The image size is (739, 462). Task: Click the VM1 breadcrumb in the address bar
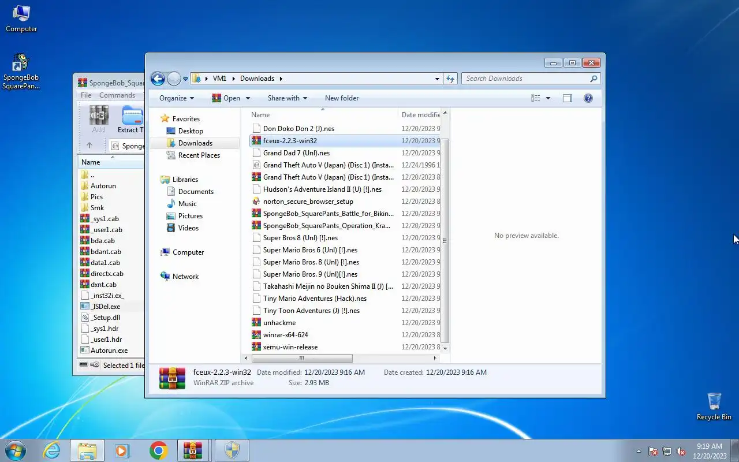click(219, 79)
